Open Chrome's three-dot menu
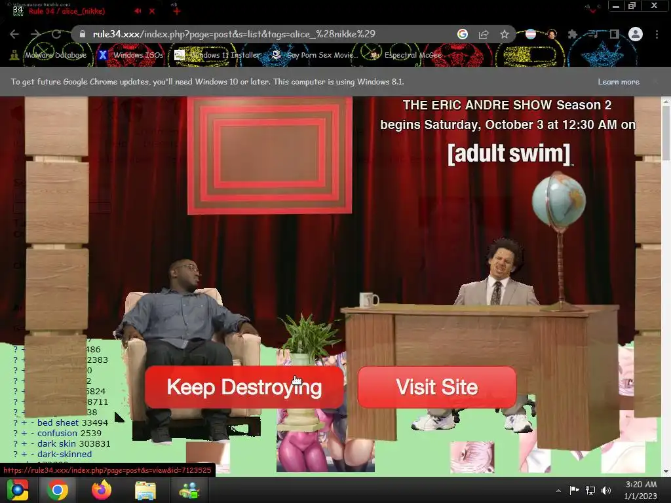Image resolution: width=671 pixels, height=503 pixels. (x=657, y=34)
